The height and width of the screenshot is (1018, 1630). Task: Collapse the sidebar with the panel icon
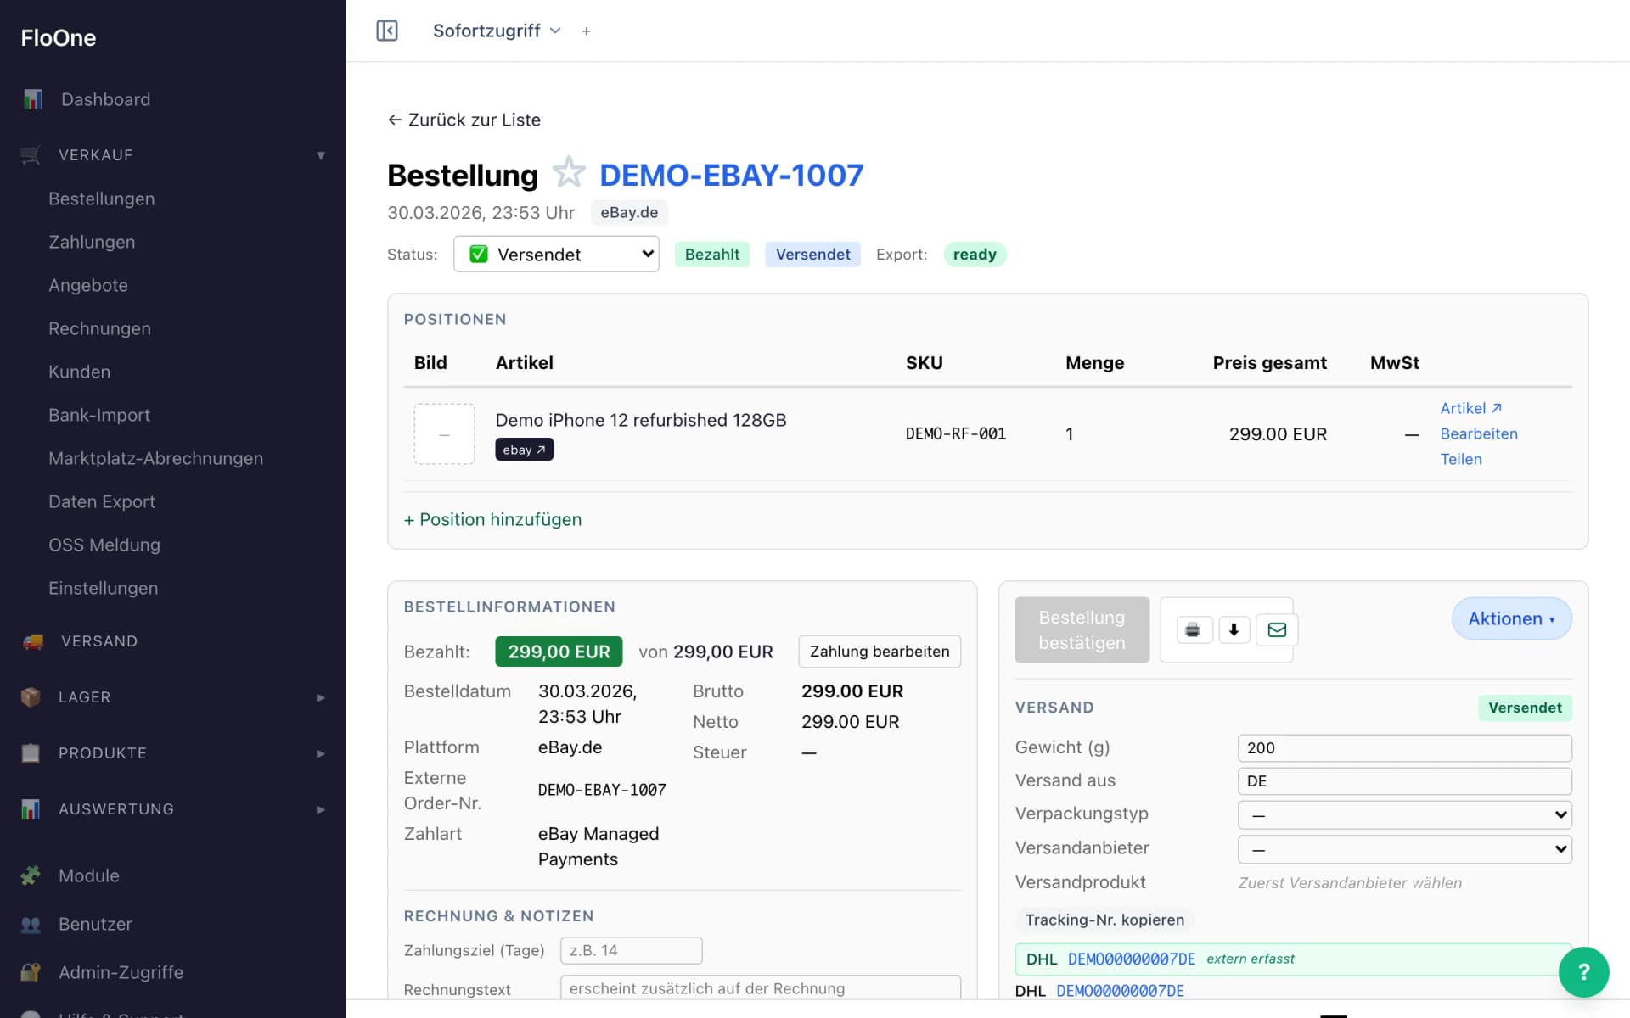click(x=387, y=31)
